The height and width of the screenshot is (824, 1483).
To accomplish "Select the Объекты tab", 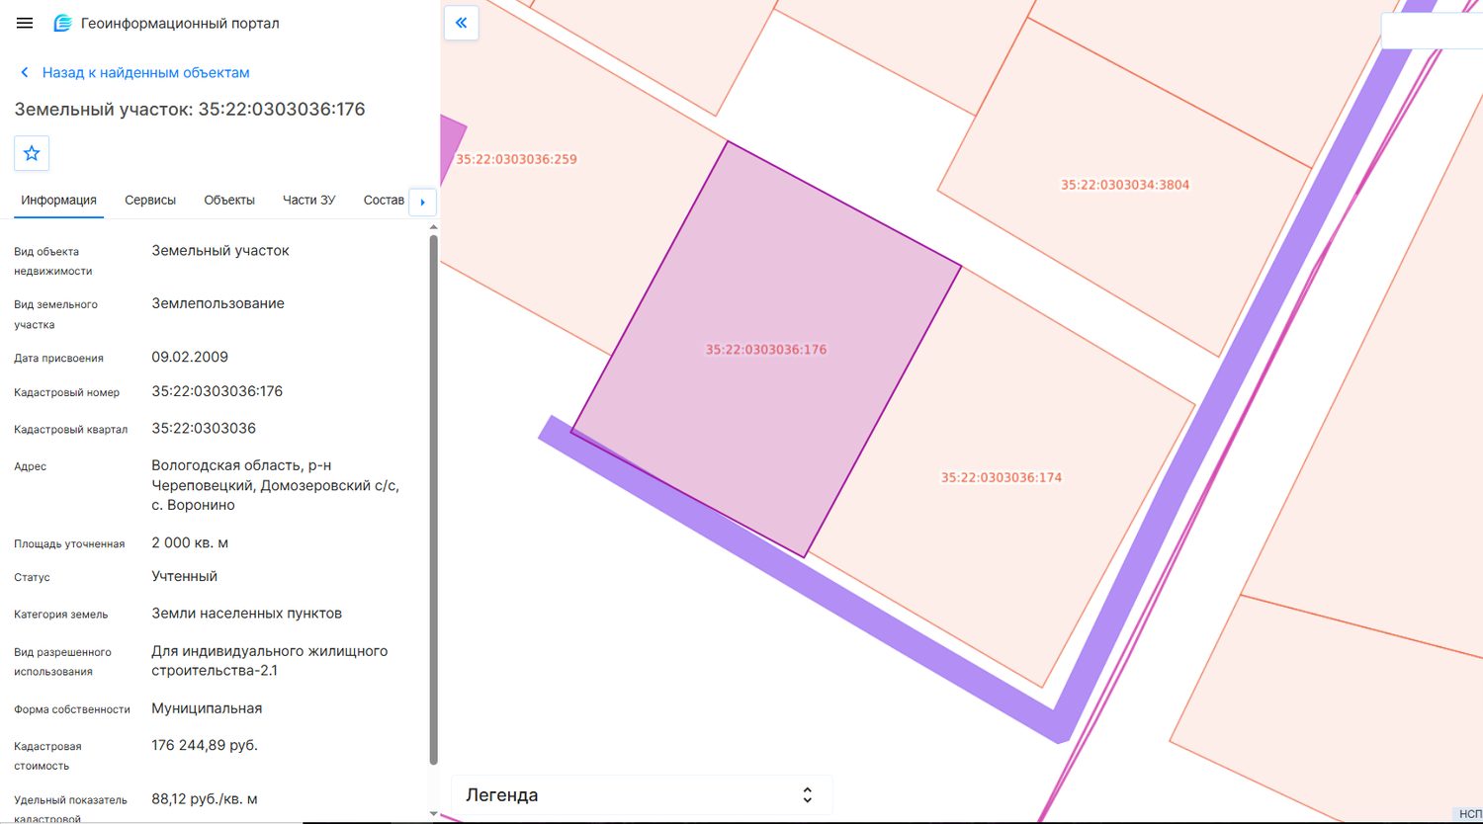I will pyautogui.click(x=229, y=200).
